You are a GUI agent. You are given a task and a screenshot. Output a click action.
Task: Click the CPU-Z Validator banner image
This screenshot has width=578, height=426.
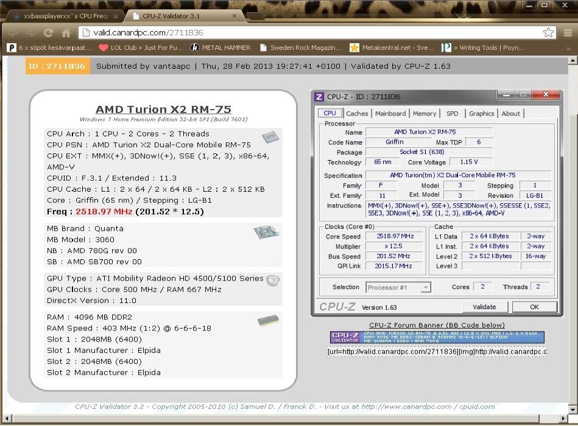coord(437,337)
